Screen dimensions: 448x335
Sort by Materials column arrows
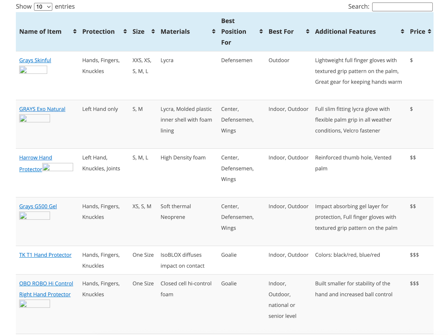point(214,32)
